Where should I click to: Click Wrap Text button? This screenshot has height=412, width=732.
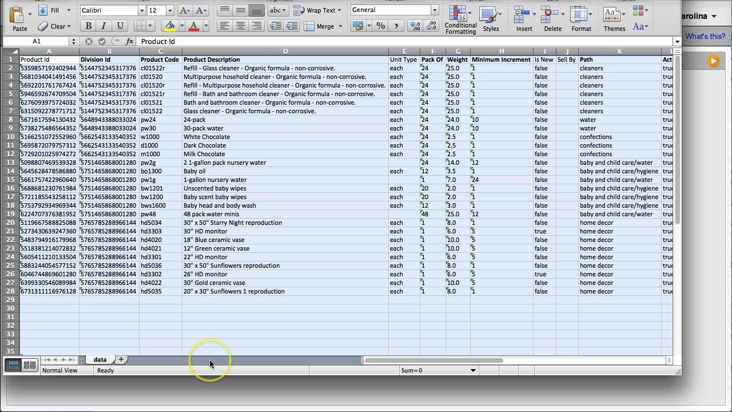coord(317,10)
